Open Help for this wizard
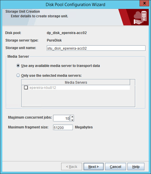Screen dimensions: 151x174 [136, 166]
